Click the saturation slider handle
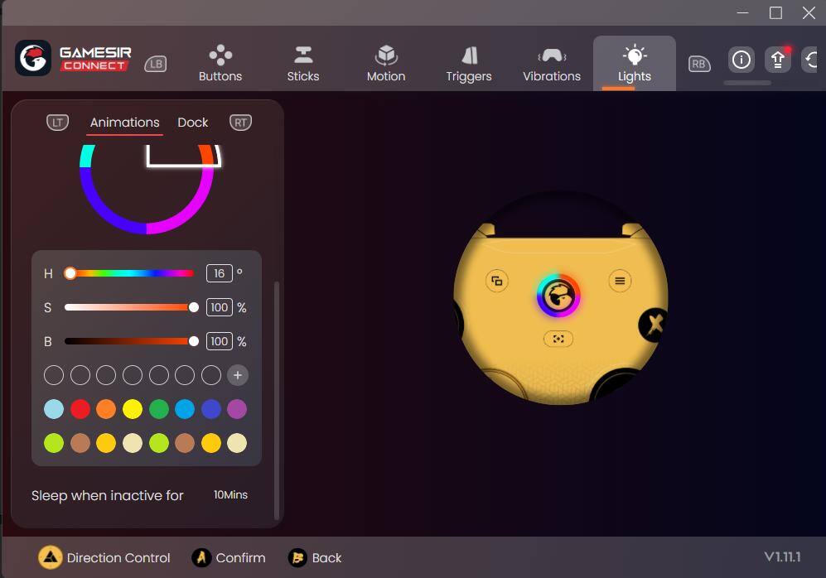The image size is (826, 578). pyautogui.click(x=194, y=307)
